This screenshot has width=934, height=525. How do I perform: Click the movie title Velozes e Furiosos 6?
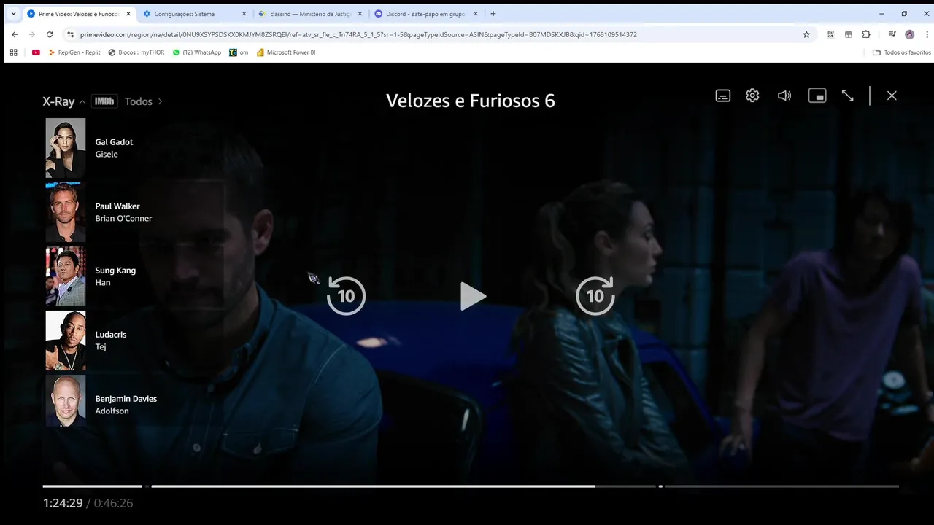coord(471,101)
